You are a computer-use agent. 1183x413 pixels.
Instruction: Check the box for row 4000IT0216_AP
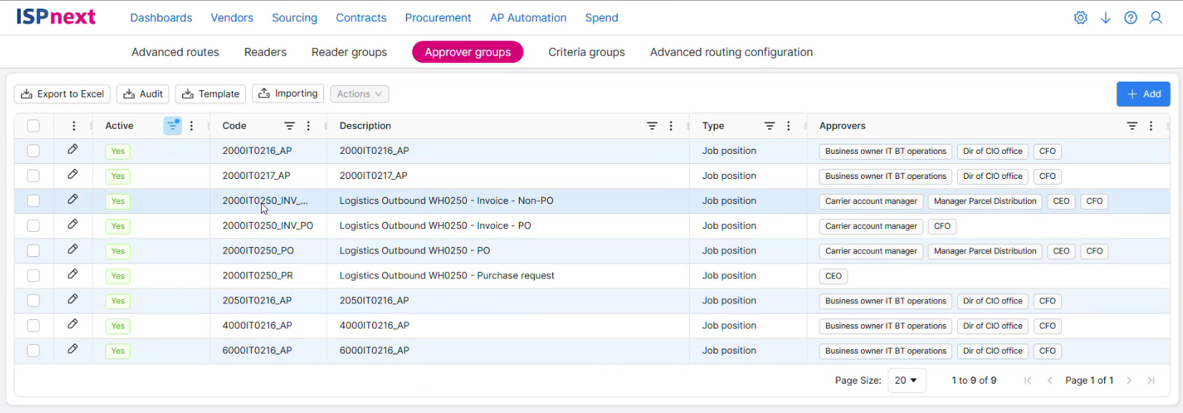[34, 326]
